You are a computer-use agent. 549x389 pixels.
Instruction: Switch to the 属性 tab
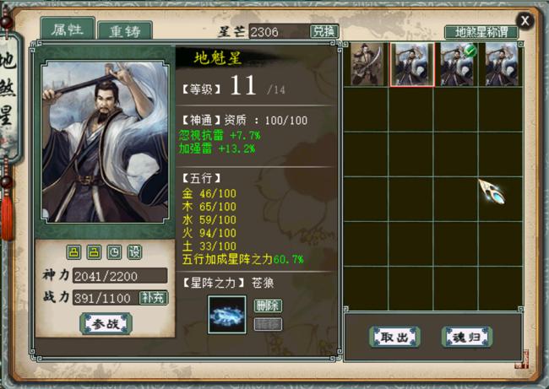pos(68,29)
